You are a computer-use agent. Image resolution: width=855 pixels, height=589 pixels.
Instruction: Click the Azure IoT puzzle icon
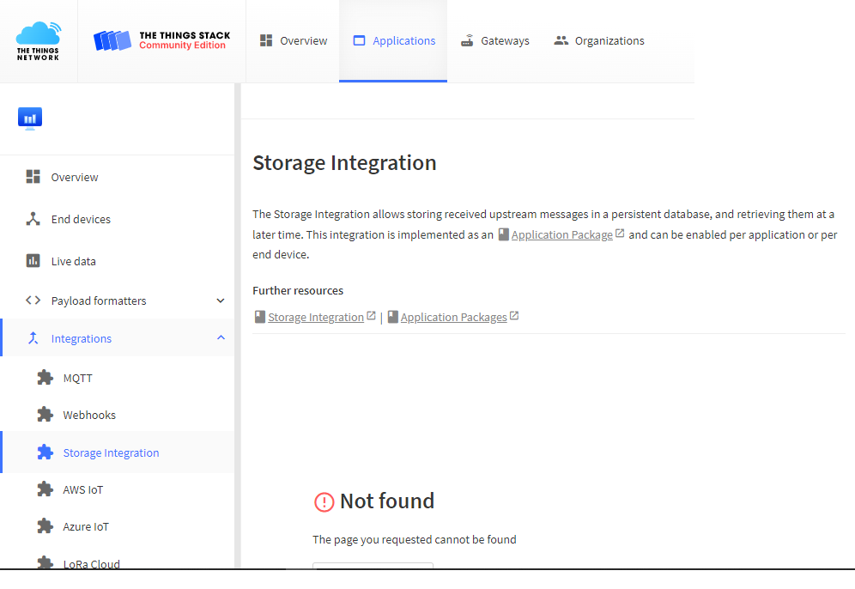click(x=45, y=526)
